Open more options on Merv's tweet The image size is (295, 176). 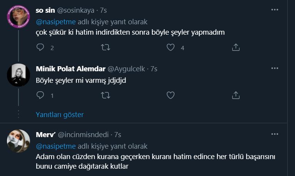(x=274, y=134)
